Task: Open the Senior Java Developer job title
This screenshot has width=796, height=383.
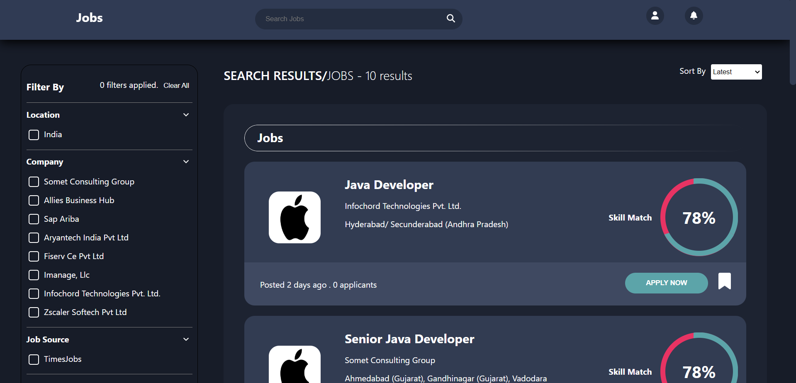Action: 409,339
